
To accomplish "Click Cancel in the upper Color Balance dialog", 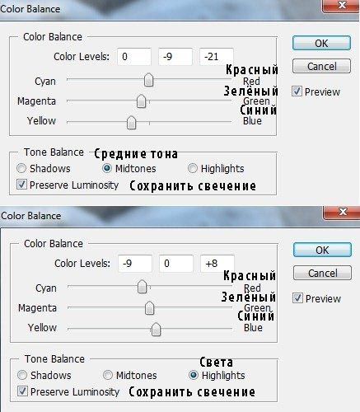I will pyautogui.click(x=321, y=66).
